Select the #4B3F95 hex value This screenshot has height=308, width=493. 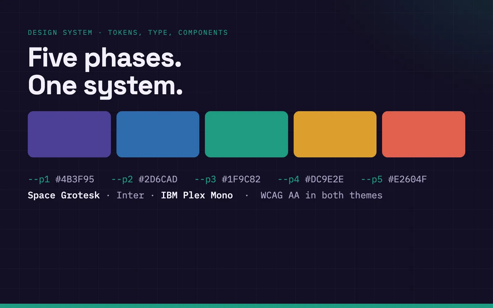coord(75,179)
